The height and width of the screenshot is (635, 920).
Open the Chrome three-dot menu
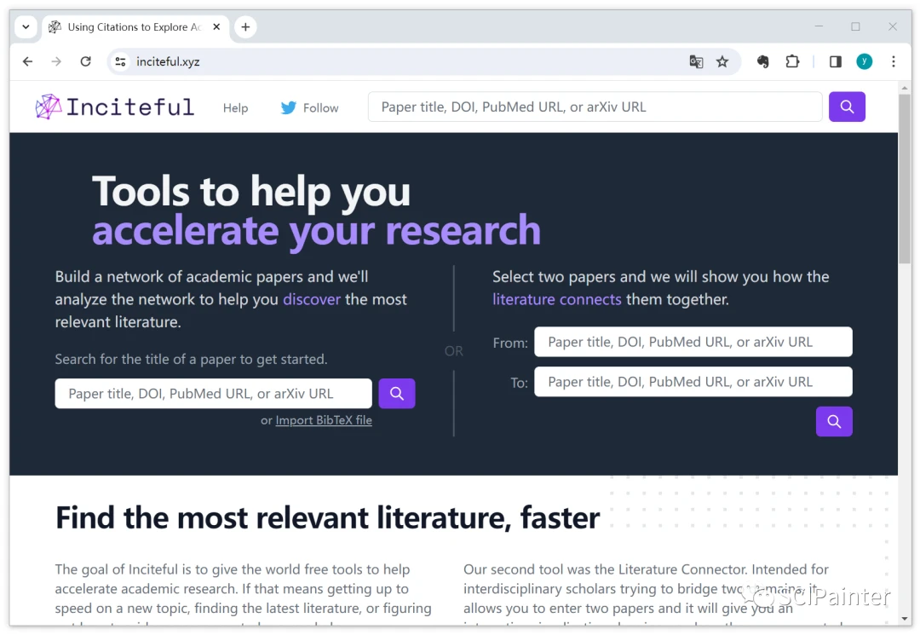click(893, 61)
